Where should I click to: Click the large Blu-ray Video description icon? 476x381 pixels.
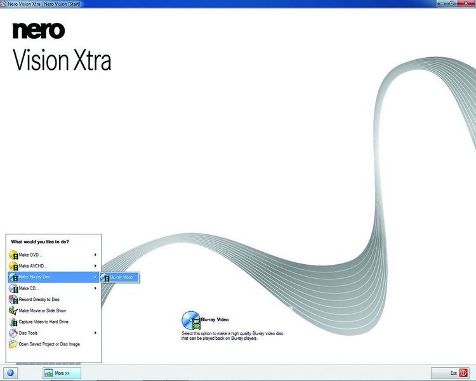191,321
